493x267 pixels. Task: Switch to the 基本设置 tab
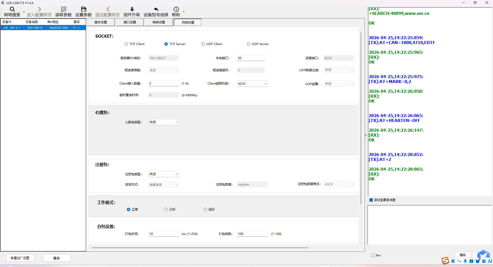click(x=101, y=22)
